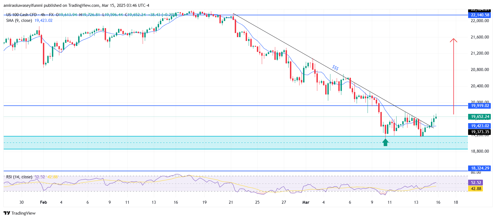
Task: Click the black price label '19,373.35'
Action: pos(480,132)
